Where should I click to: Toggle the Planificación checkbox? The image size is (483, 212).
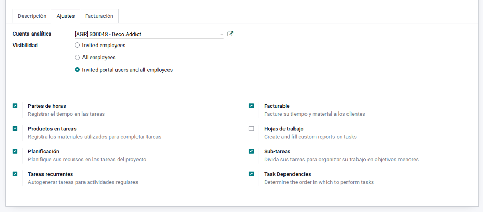[15, 151]
